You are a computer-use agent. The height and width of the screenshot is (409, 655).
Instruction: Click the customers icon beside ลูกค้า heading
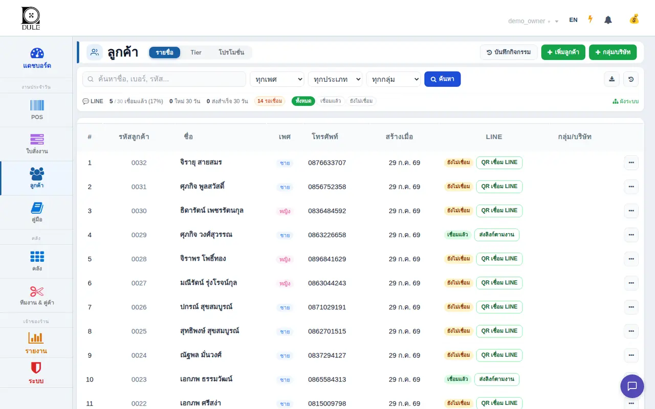click(x=95, y=52)
